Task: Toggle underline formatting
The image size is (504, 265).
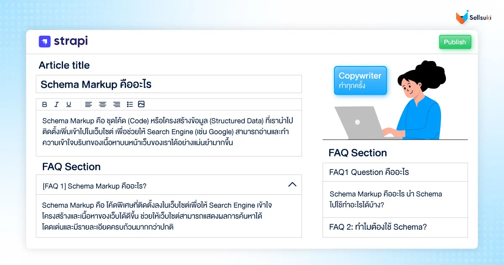Action: click(x=68, y=104)
